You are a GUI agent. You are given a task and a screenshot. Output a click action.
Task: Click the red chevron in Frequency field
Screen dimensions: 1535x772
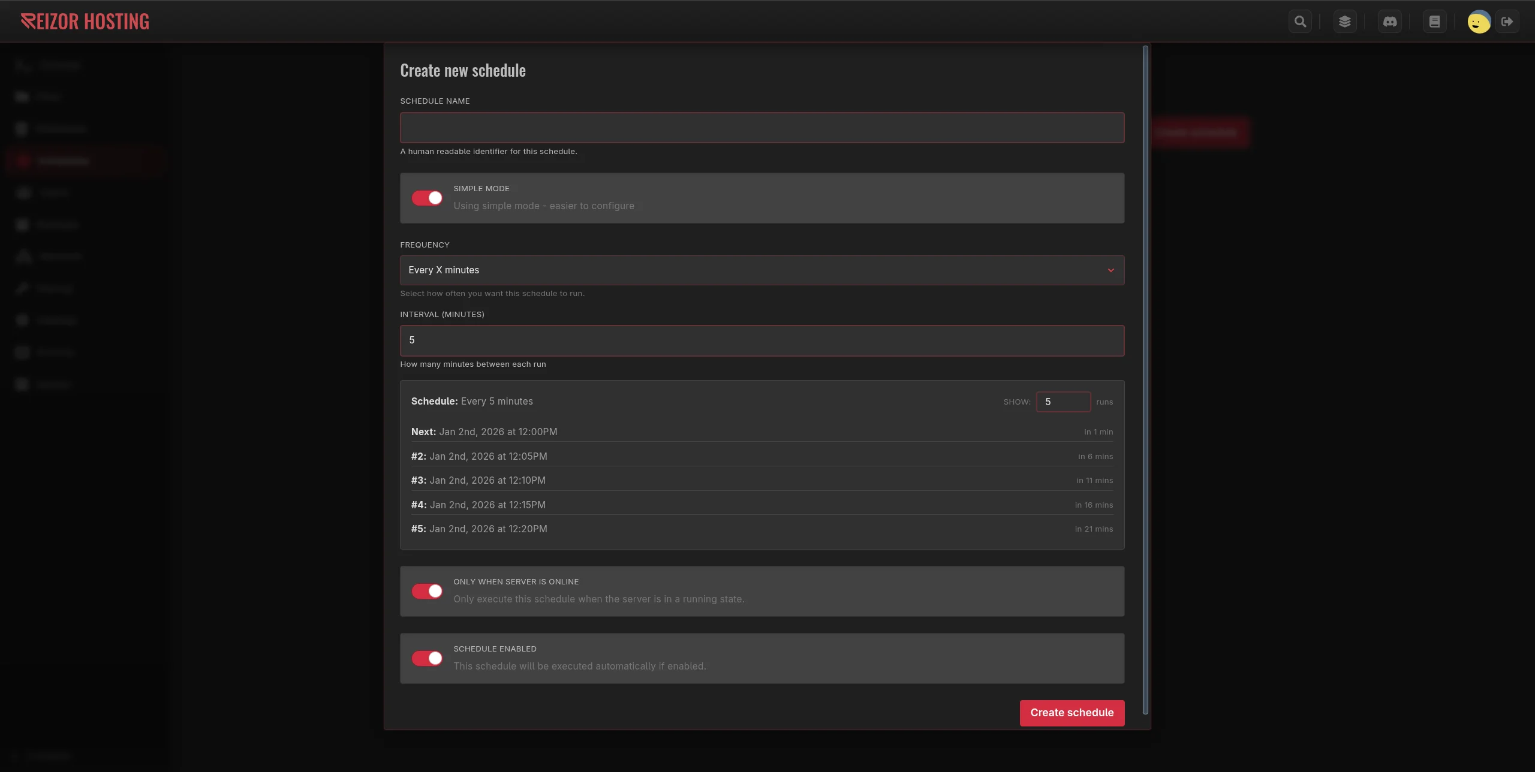(1110, 270)
